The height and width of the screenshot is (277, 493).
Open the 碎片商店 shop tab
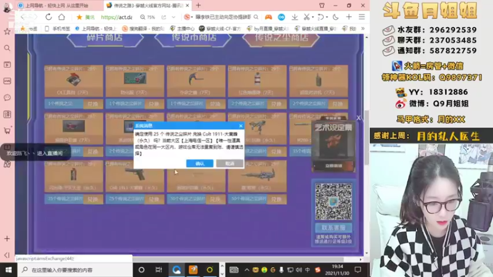coord(105,38)
